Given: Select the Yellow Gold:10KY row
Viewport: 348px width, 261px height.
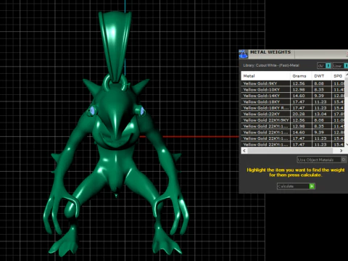Looking at the screenshot, I should [x=293, y=90].
